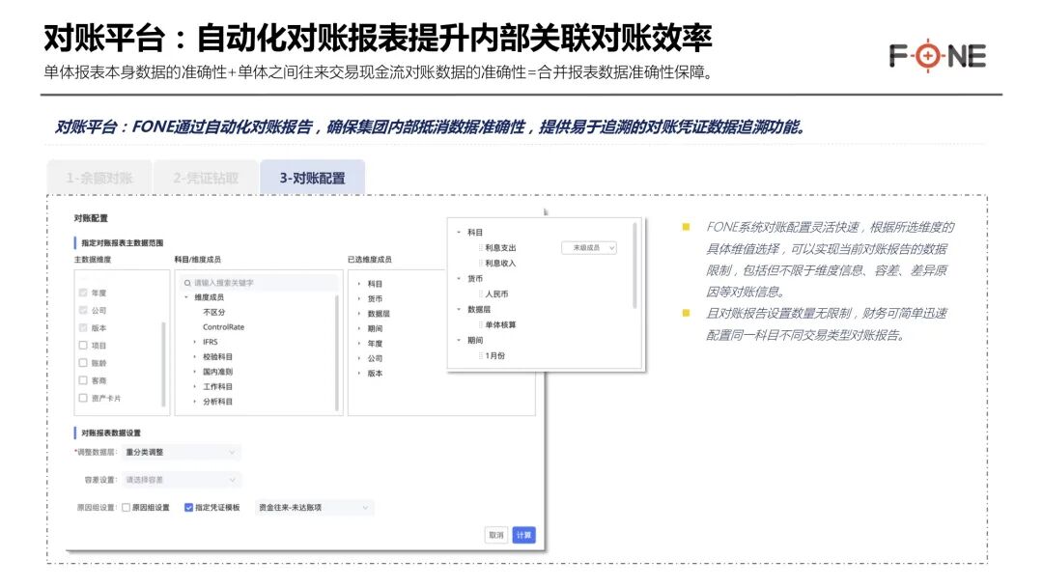The width and height of the screenshot is (1043, 587).
Task: Click inside the 请输入搜索关键字 search field
Action: (232, 283)
